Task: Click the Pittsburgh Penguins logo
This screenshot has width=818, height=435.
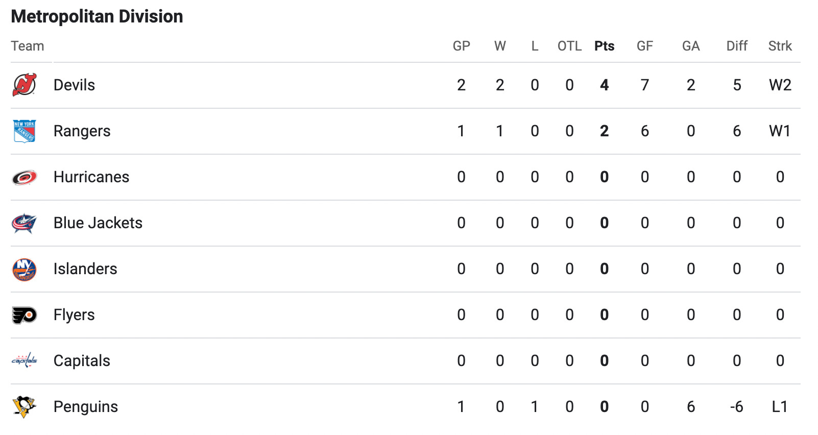Action: pos(25,406)
